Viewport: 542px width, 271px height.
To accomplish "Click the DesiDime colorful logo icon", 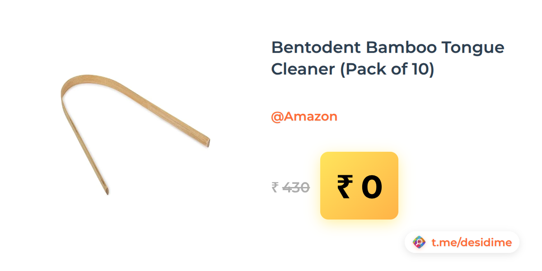I will [x=420, y=243].
